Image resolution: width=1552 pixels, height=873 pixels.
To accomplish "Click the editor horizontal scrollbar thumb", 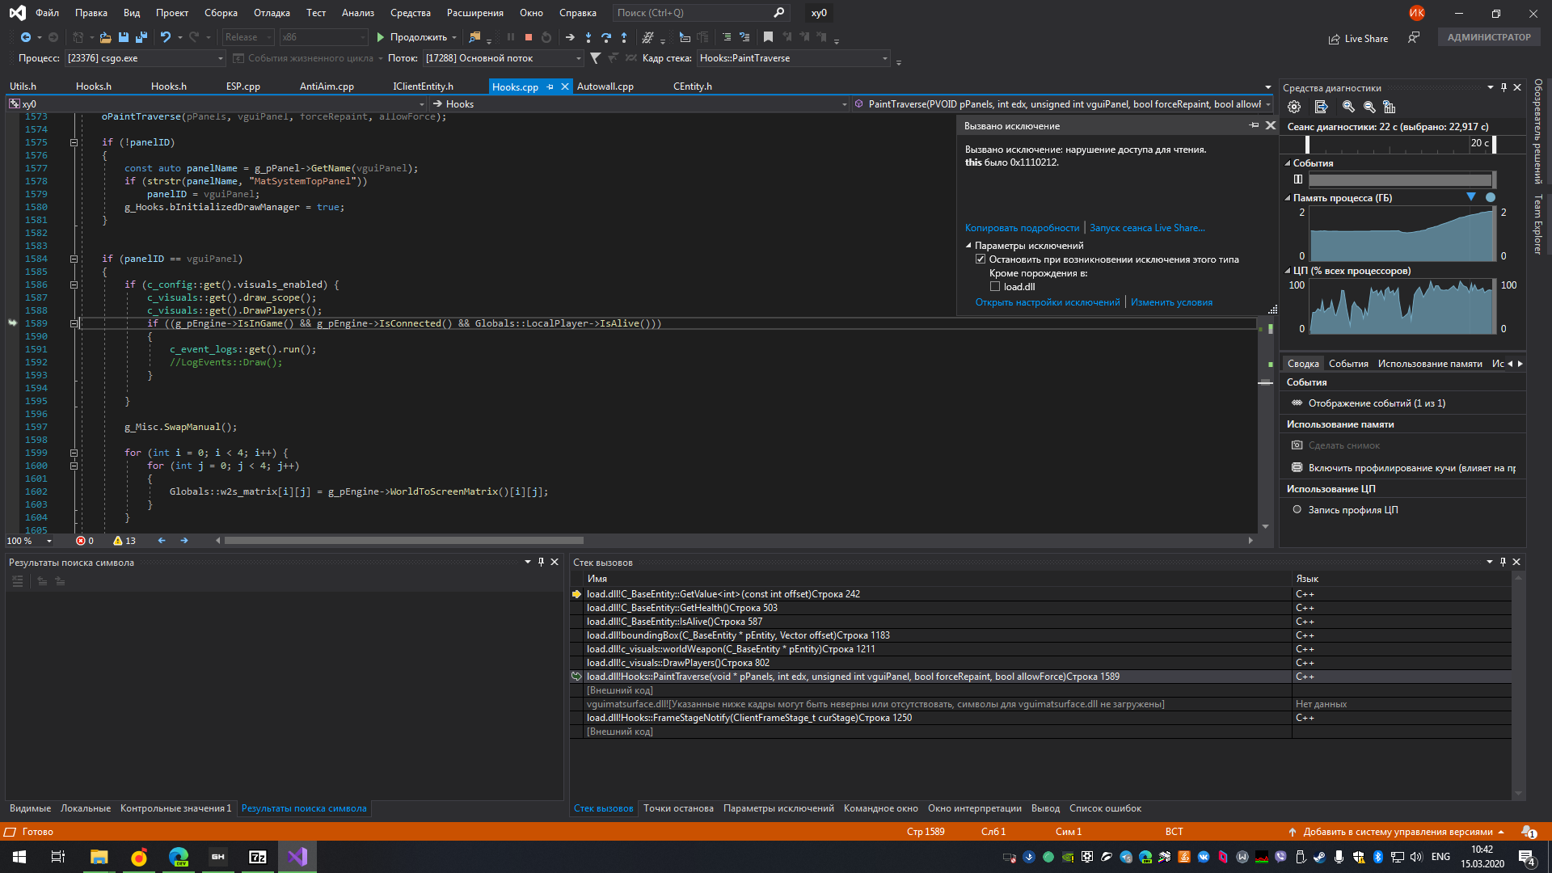I will point(404,541).
